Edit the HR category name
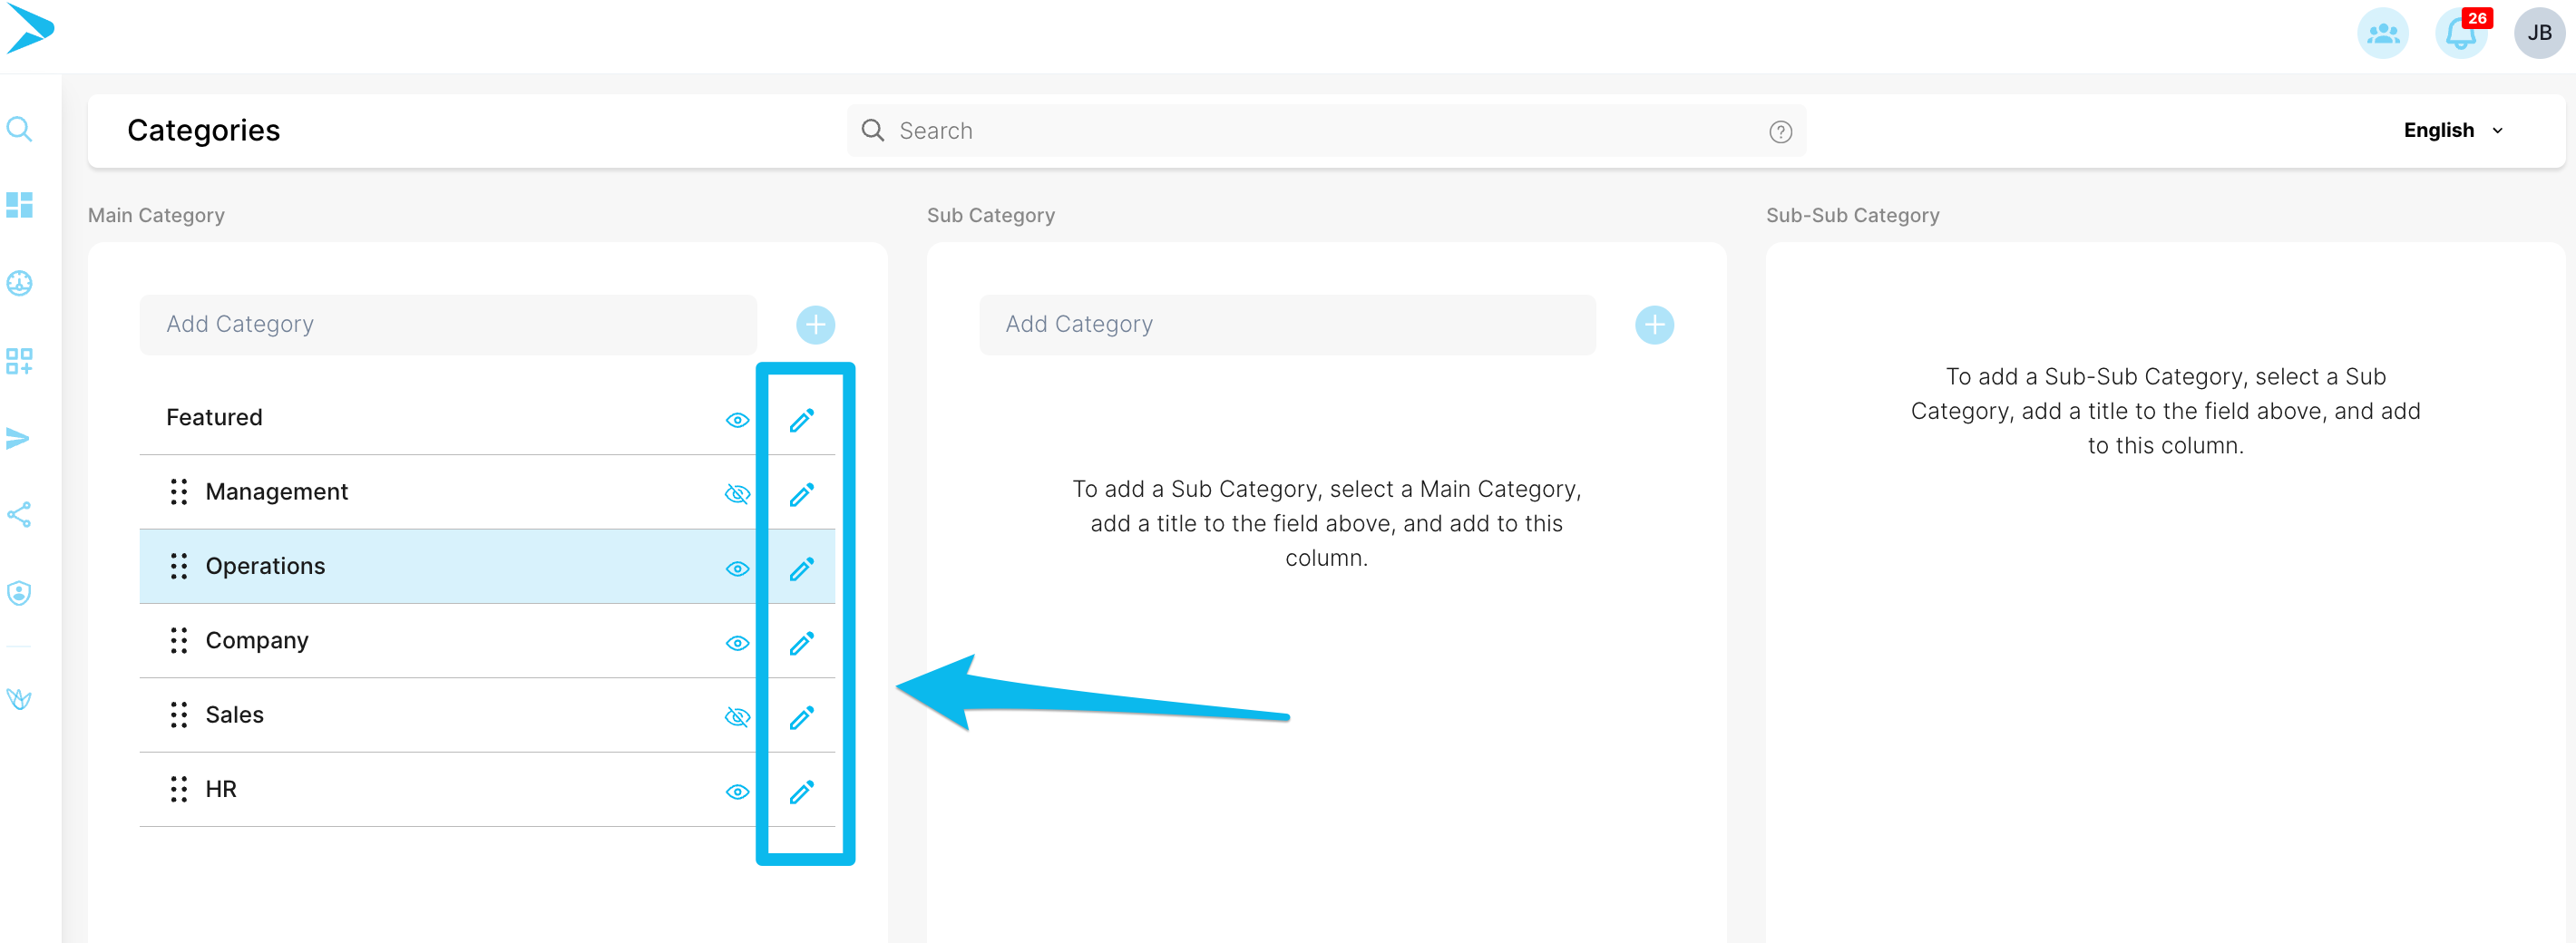 pyautogui.click(x=801, y=791)
